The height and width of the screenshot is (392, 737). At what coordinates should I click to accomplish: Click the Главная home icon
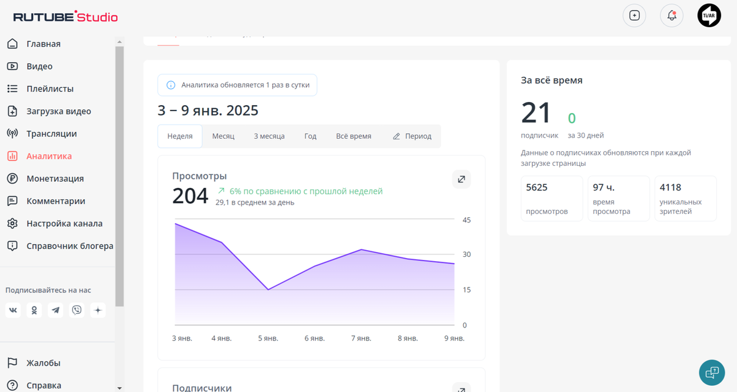click(12, 44)
